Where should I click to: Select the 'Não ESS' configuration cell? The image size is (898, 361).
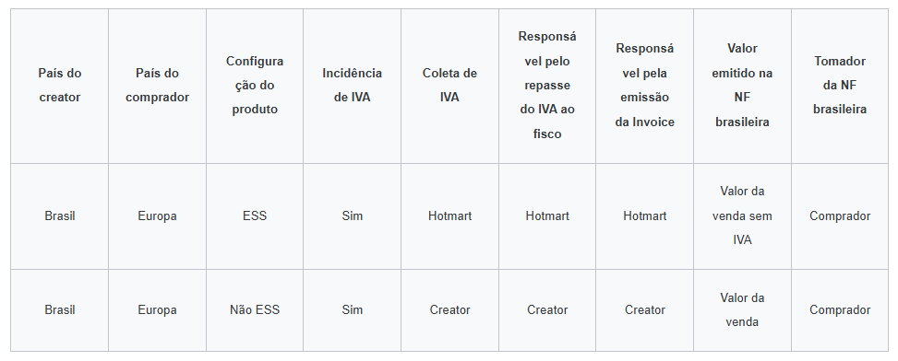[255, 310]
